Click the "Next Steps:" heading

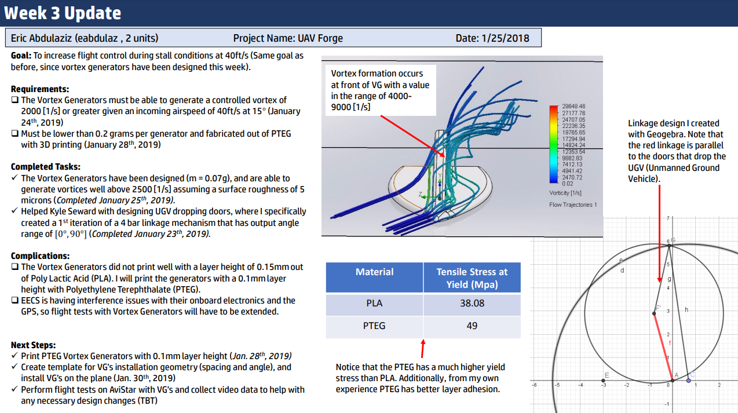(x=34, y=345)
